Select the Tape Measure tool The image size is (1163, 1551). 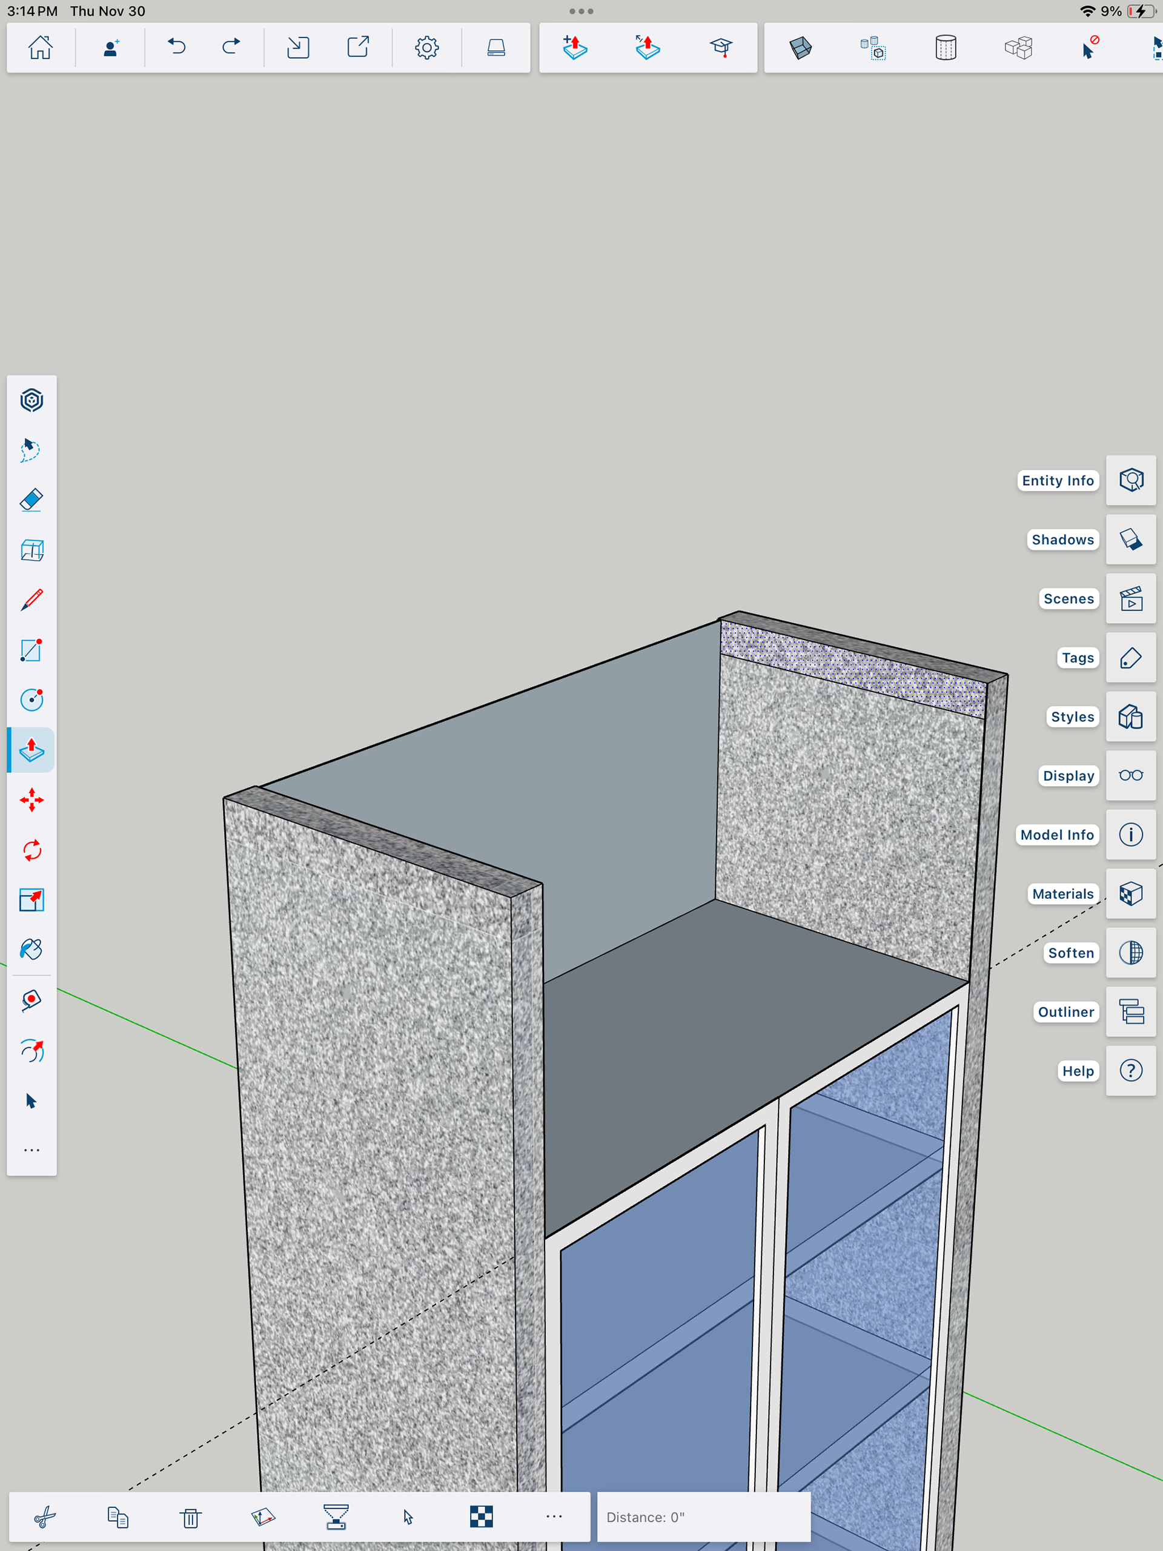tap(31, 1000)
